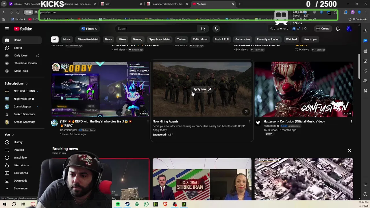This screenshot has width=370, height=208.
Task: Start voice search with the microphone
Action: click(216, 29)
